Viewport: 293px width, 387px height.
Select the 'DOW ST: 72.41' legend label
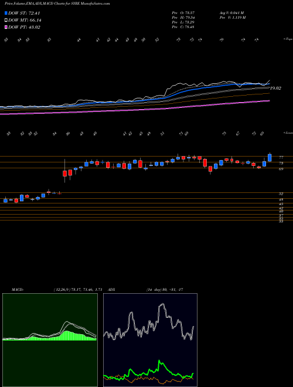[24, 13]
